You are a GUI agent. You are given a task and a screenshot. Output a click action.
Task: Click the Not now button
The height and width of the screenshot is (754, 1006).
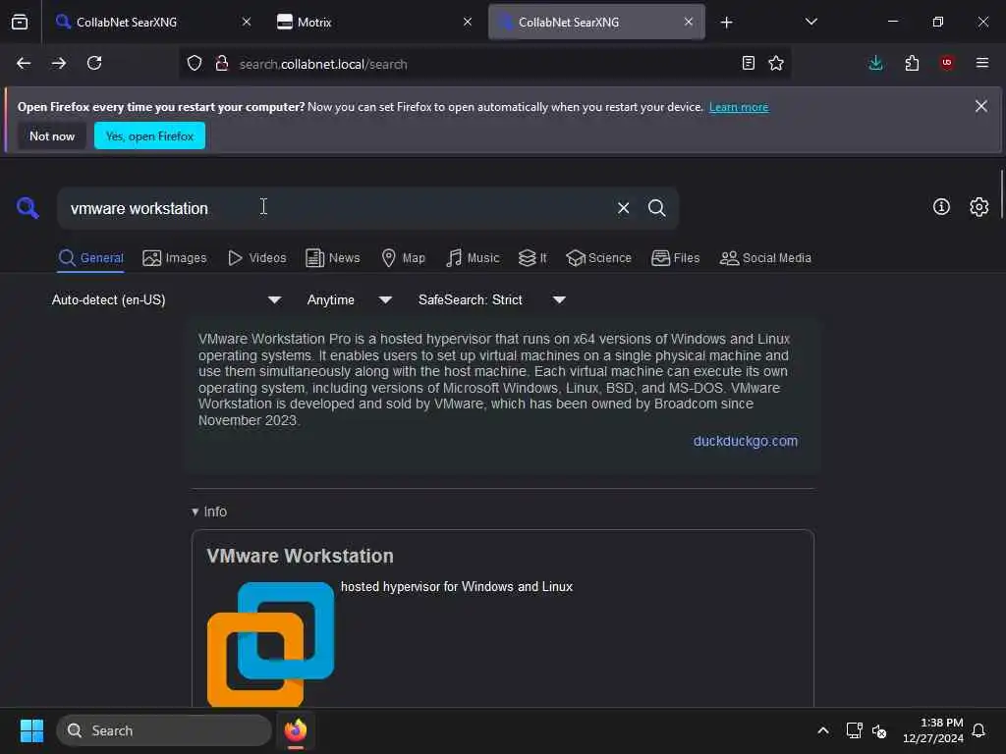pyautogui.click(x=52, y=135)
